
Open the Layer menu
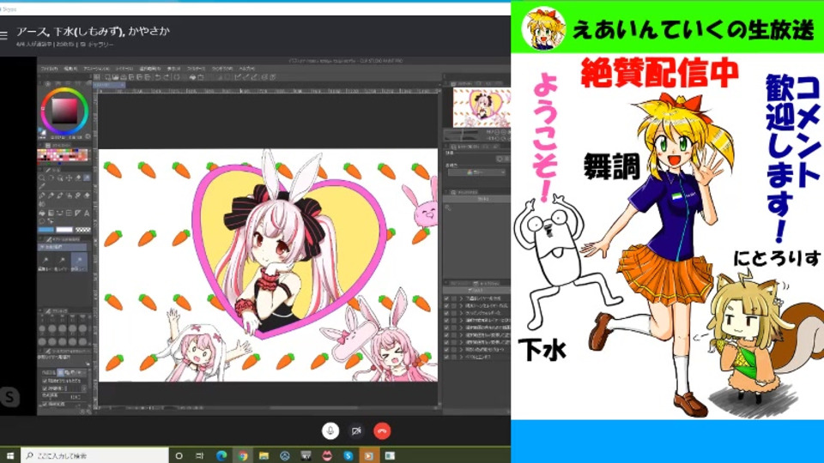[124, 69]
